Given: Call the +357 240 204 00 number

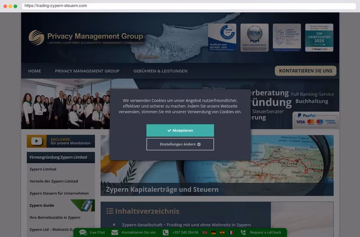Looking at the screenshot, I should [x=185, y=233].
